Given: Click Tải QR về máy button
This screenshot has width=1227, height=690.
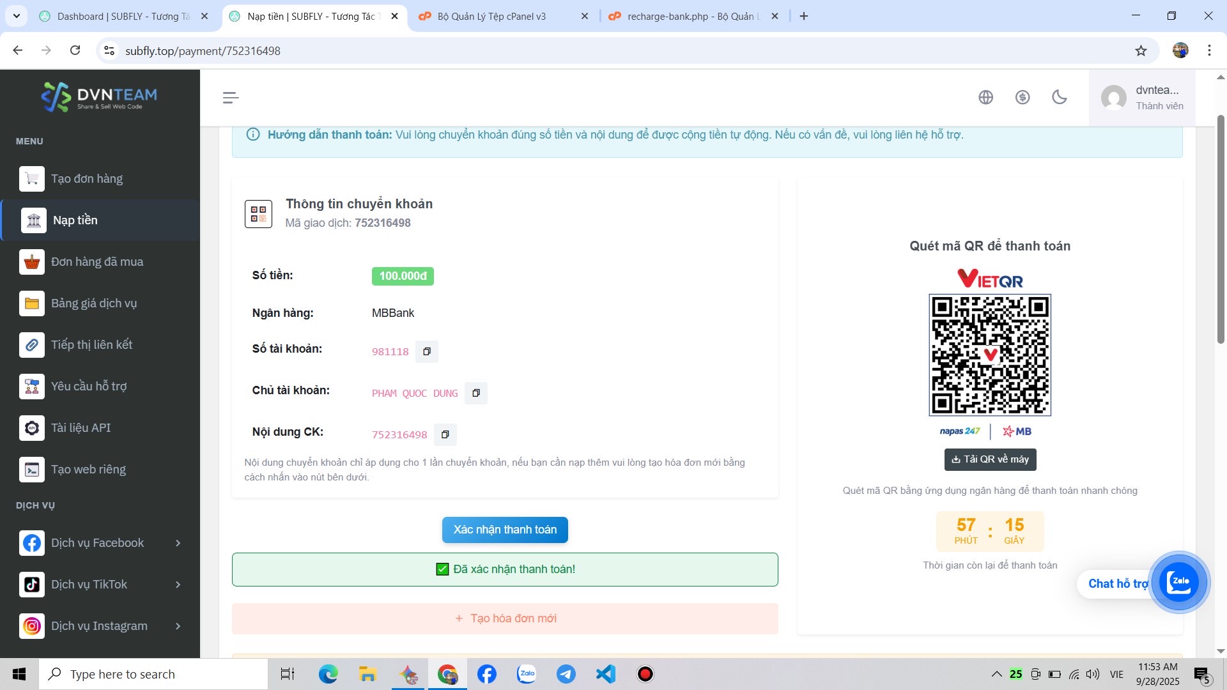Looking at the screenshot, I should (x=990, y=459).
